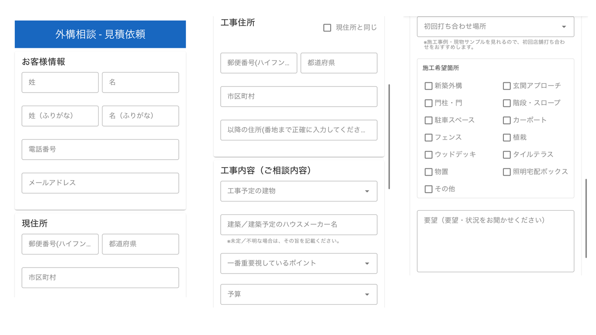Open the 予算 dropdown list
Image resolution: width=596 pixels, height=335 pixels.
tap(298, 295)
